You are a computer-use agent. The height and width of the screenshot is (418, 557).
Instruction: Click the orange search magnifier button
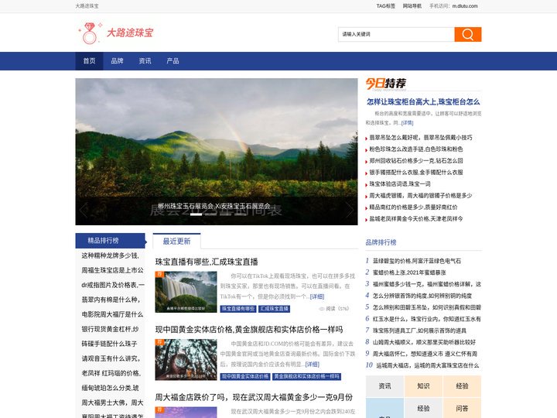click(x=468, y=35)
